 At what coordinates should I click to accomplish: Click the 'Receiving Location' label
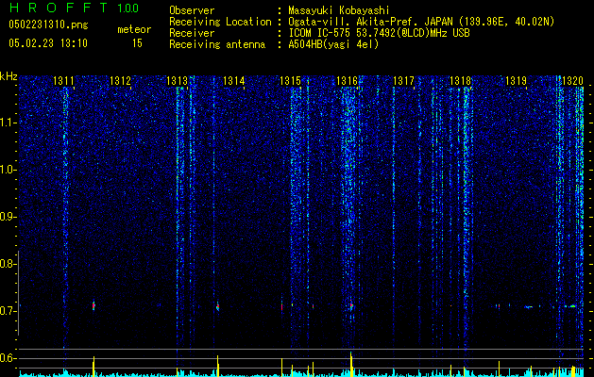click(220, 22)
